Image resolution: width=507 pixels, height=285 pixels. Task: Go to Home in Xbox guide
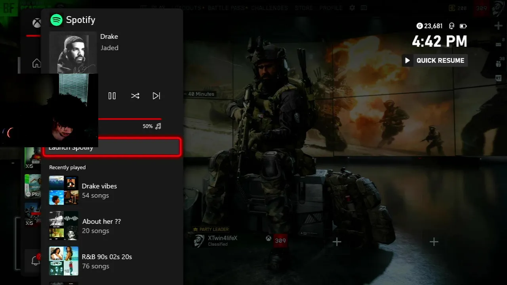click(36, 63)
